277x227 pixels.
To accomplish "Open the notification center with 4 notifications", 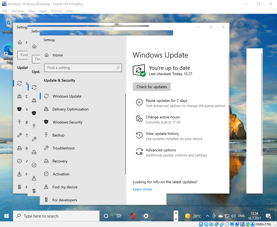I will click(x=269, y=216).
